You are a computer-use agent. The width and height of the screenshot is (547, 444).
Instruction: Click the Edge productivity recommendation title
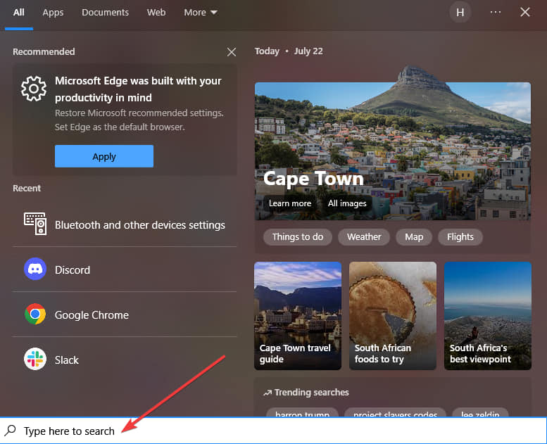pyautogui.click(x=138, y=89)
